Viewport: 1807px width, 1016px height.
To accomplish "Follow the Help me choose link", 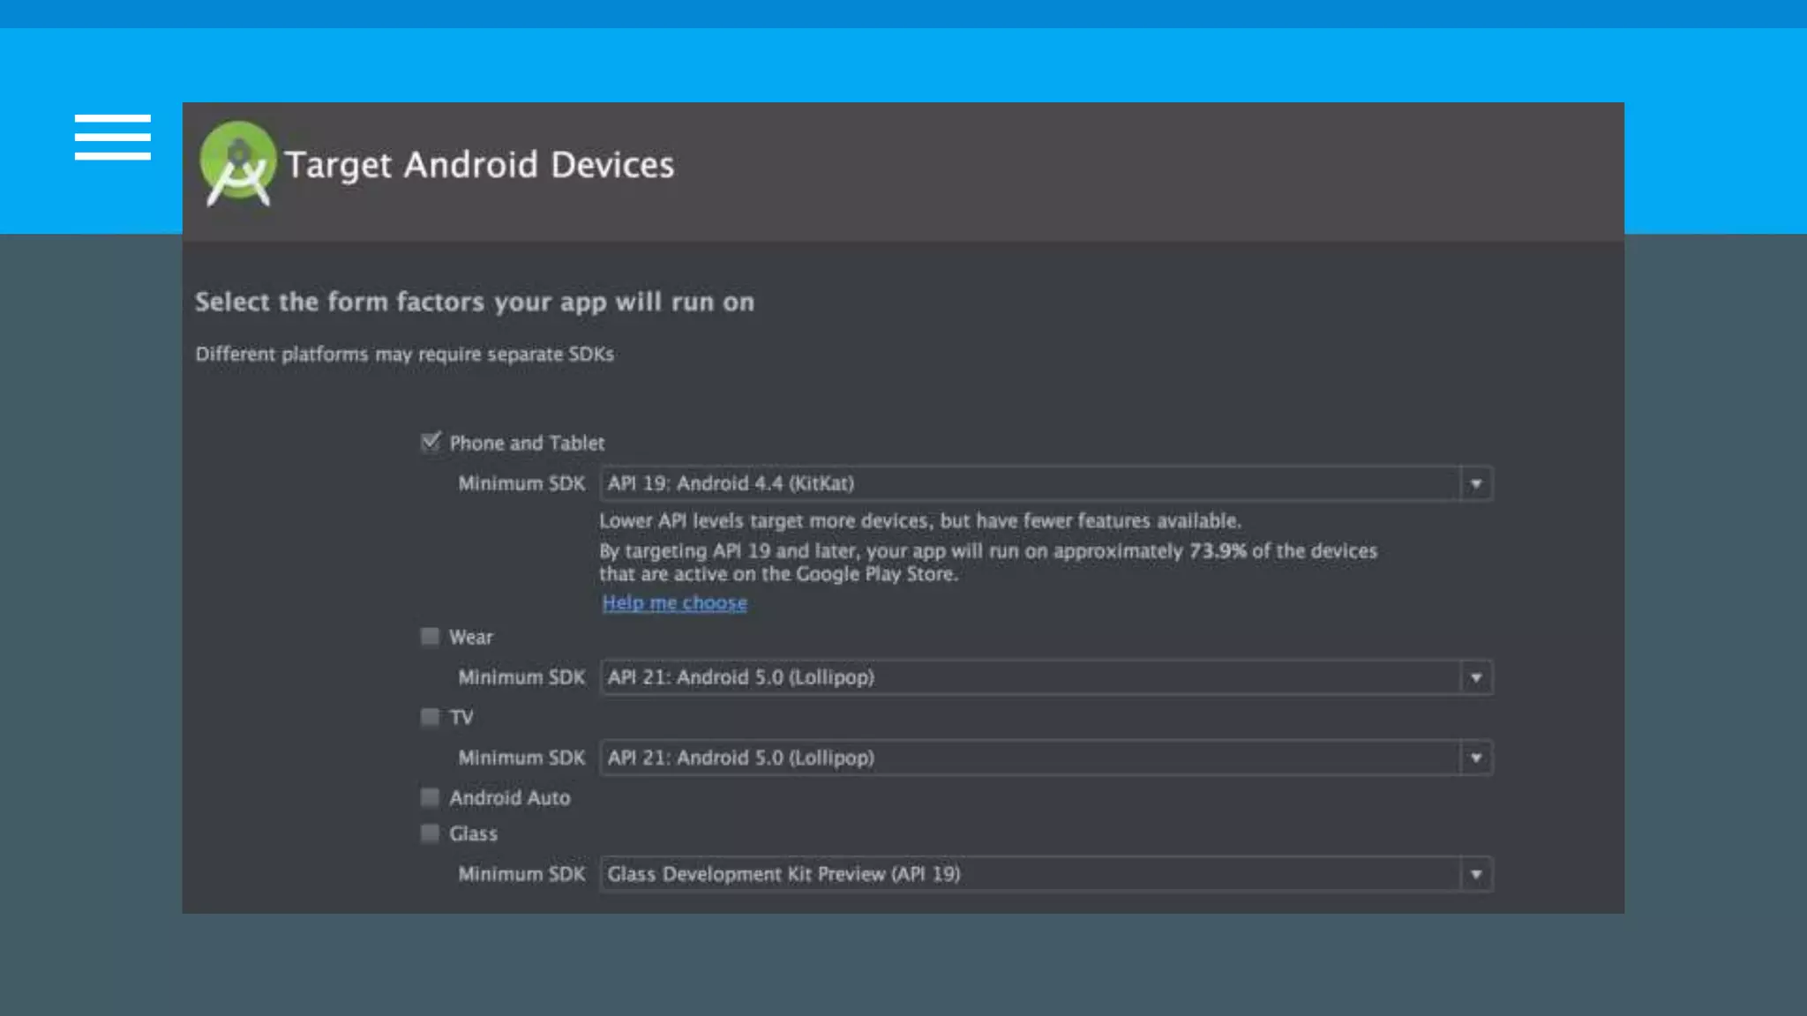I will (674, 603).
